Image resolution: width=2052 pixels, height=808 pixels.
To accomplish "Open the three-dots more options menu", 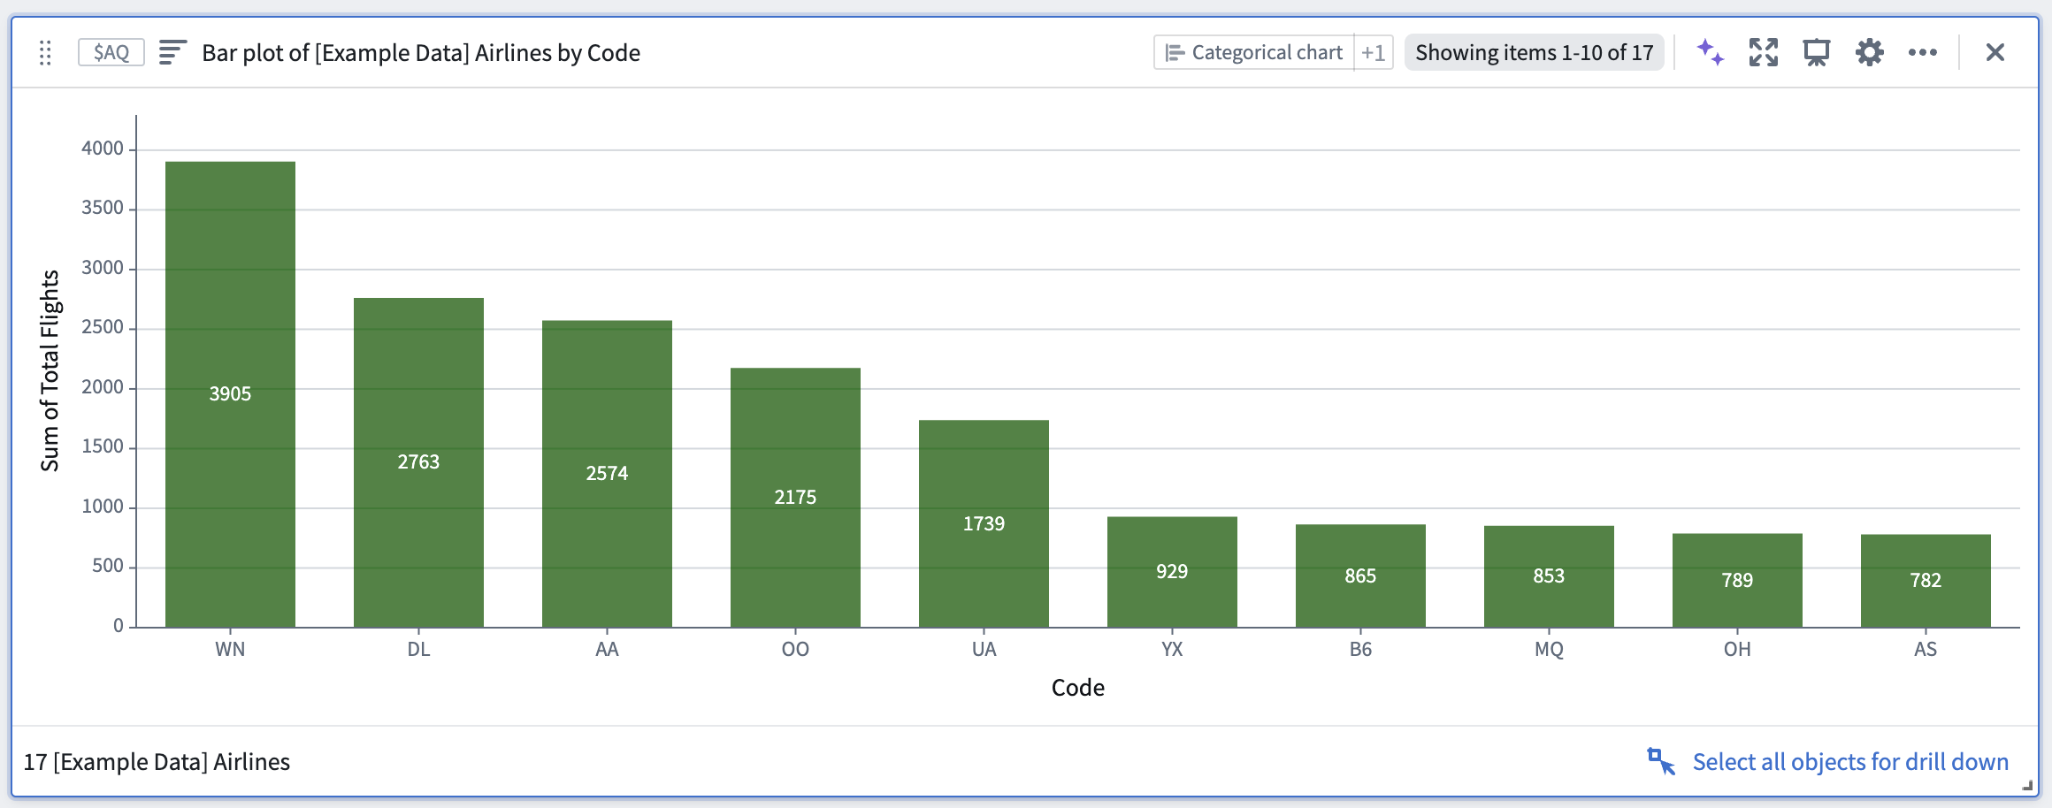I will [x=1923, y=53].
